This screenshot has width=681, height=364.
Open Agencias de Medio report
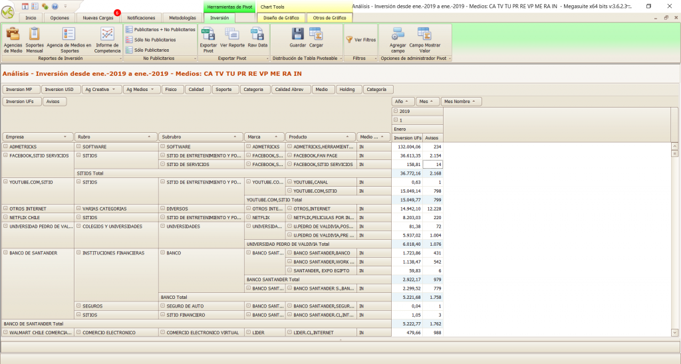[x=13, y=40]
